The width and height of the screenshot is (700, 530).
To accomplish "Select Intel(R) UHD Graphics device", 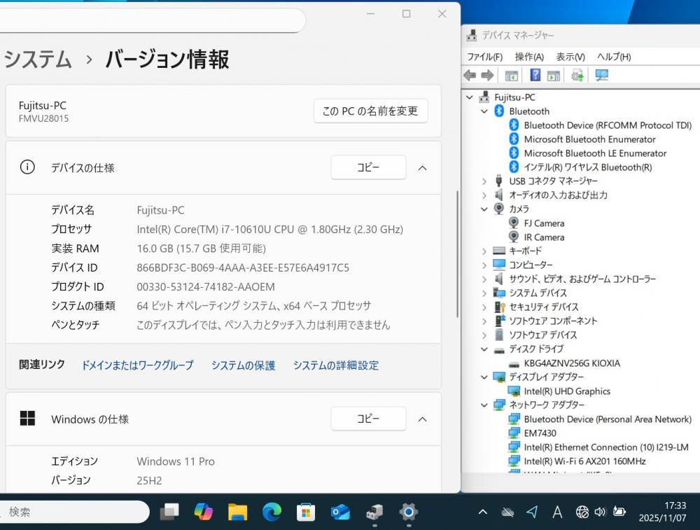I will pos(567,391).
